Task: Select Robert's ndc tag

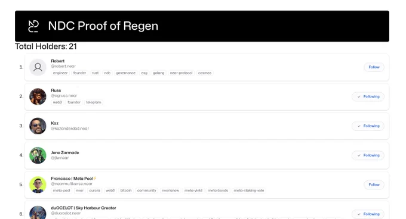Action: 107,73
